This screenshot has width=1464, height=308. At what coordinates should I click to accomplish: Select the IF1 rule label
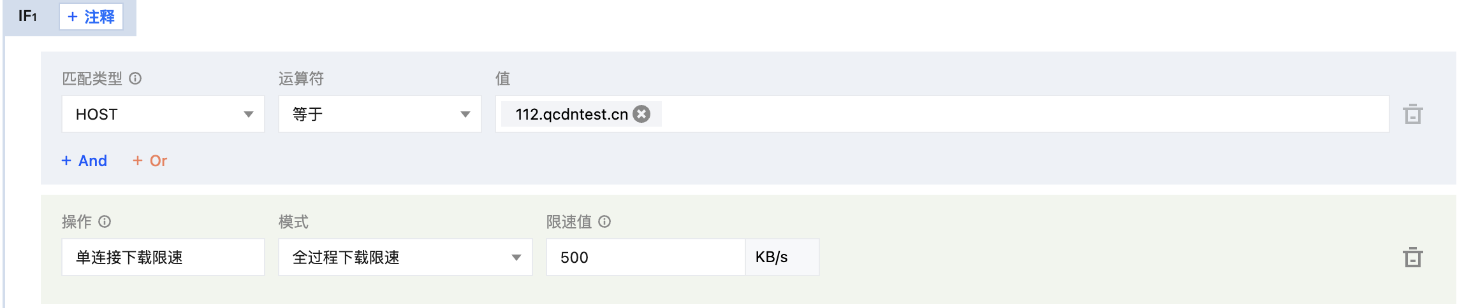point(27,17)
